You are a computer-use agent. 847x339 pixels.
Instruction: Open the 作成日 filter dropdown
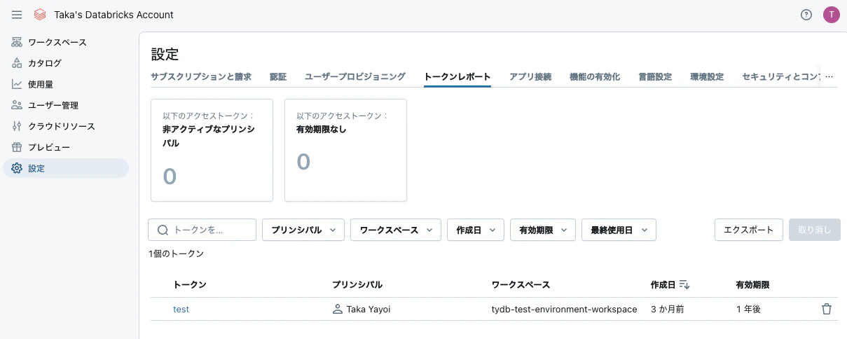coord(476,230)
